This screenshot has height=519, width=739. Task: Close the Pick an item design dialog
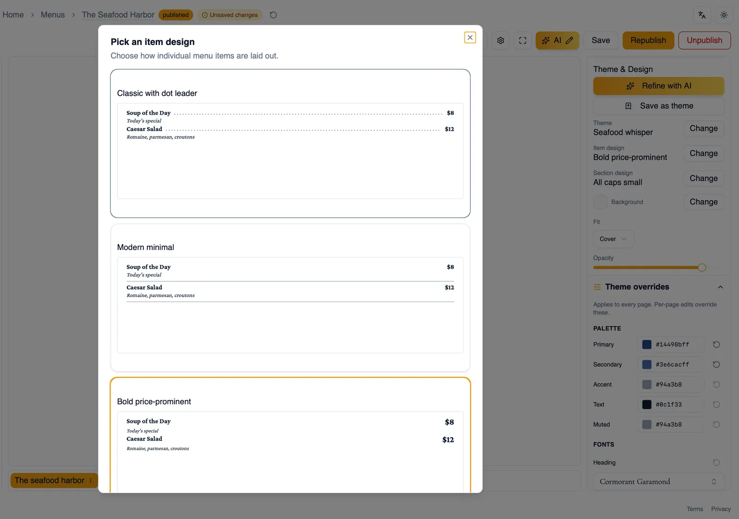pyautogui.click(x=470, y=37)
